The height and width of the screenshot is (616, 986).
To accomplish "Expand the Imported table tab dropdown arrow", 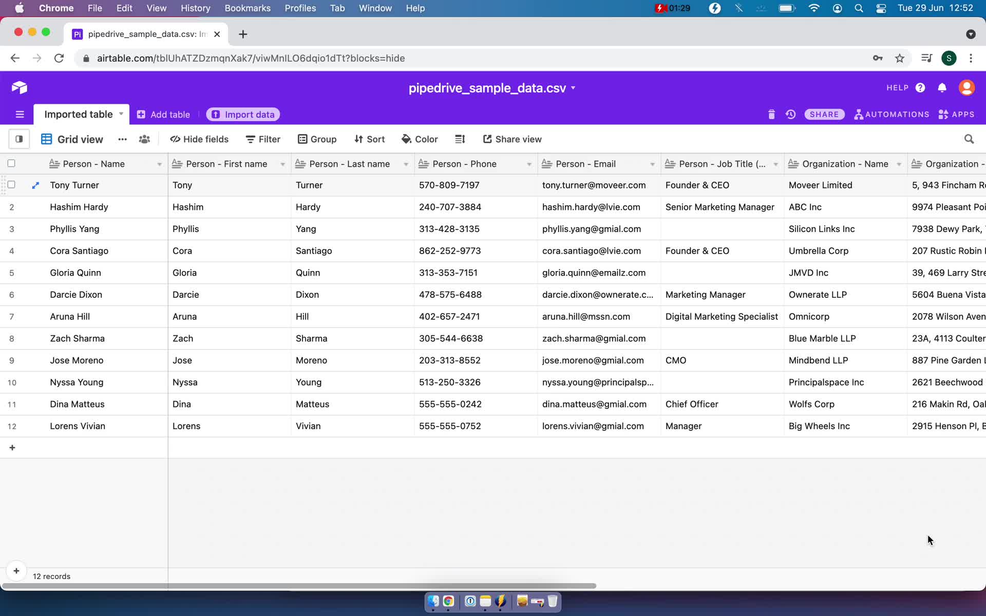I will (121, 114).
